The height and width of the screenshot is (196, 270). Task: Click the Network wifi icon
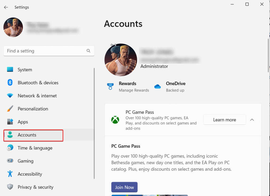point(10,96)
